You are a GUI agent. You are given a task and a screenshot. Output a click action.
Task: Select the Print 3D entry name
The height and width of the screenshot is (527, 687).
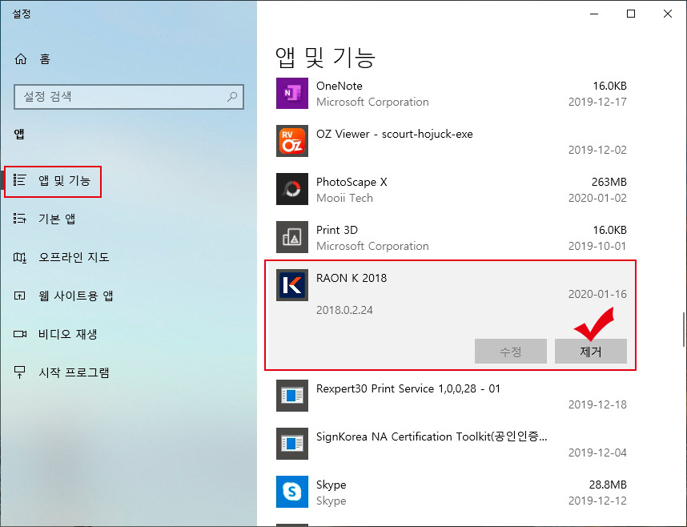pos(337,230)
